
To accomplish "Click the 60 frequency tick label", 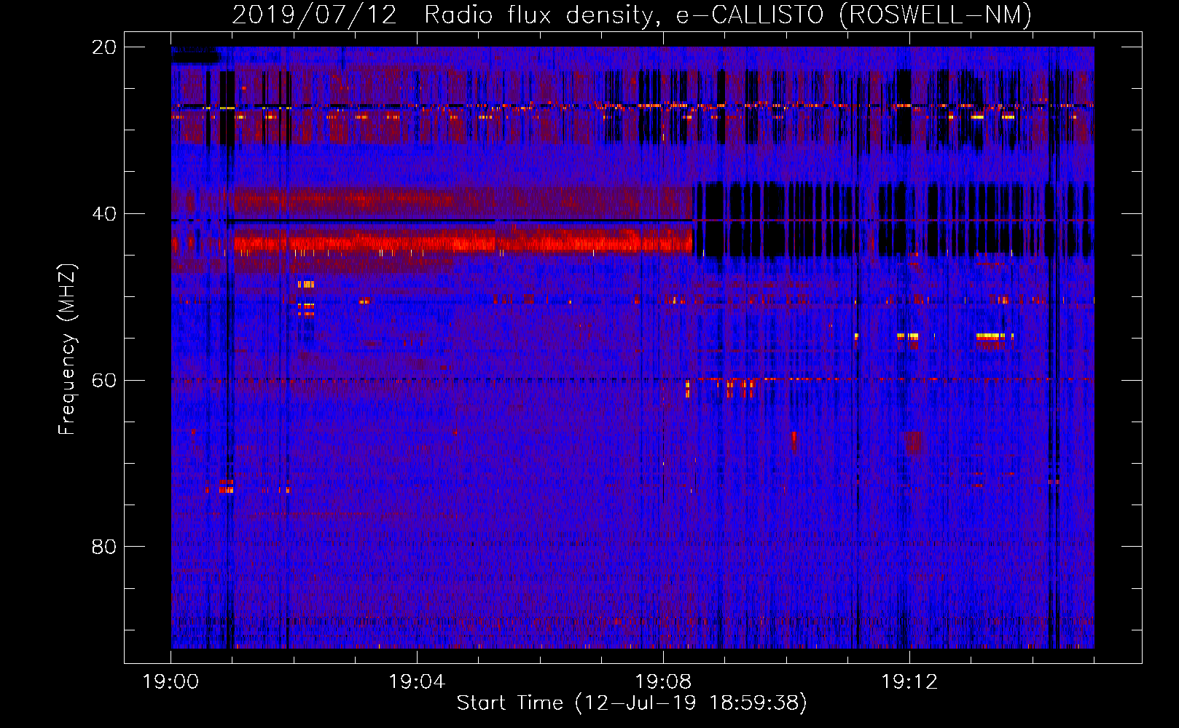I will (104, 381).
